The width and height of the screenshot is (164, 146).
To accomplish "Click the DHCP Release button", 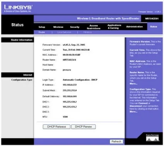I will 56,127.
